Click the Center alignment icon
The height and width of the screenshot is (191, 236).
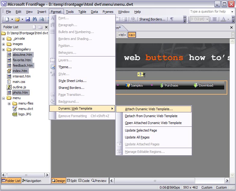click(214, 19)
